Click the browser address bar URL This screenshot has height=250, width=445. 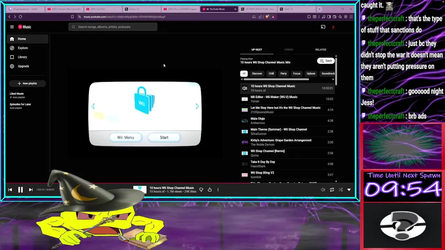pyautogui.click(x=124, y=17)
